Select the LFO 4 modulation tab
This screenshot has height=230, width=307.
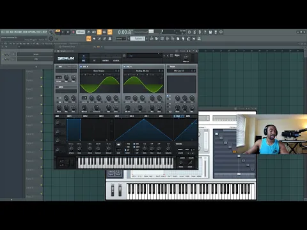coord(161,116)
